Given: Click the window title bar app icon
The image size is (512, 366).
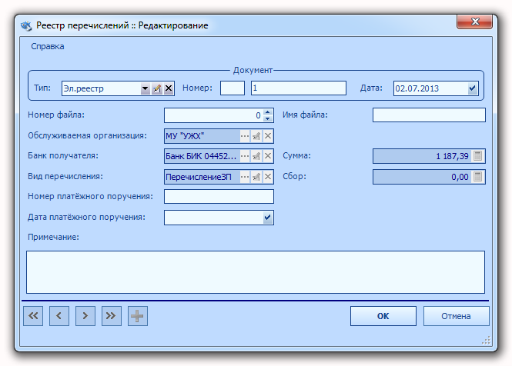Looking at the screenshot, I should click(x=26, y=25).
